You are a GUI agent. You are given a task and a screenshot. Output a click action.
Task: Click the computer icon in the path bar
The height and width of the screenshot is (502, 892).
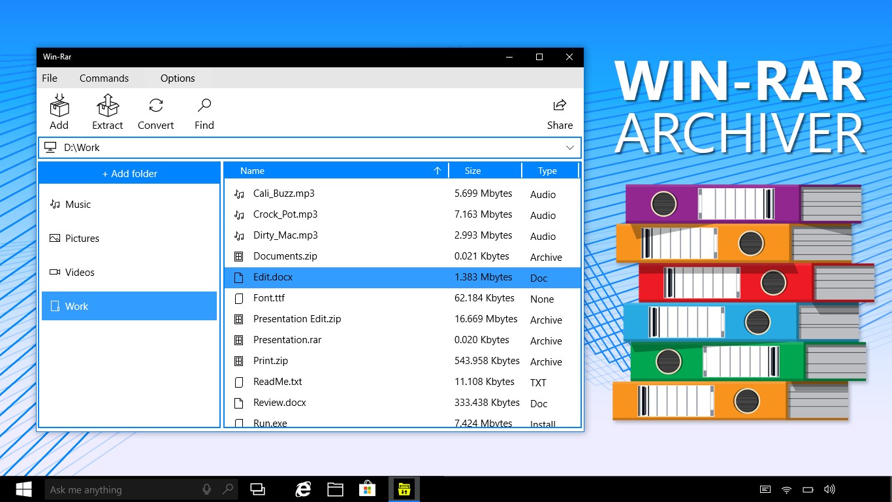click(50, 148)
